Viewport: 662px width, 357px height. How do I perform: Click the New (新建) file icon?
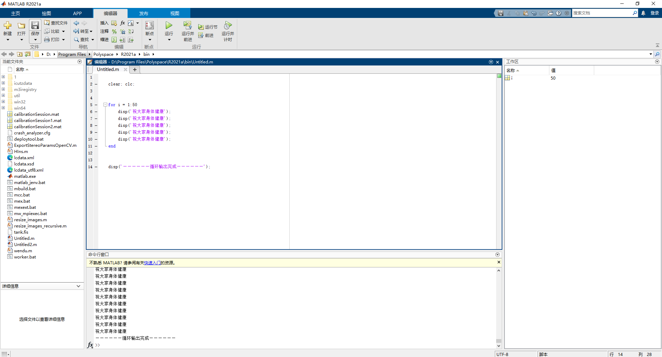point(8,25)
